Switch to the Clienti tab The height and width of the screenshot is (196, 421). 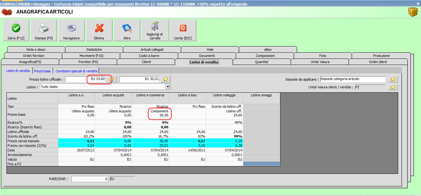pyautogui.click(x=146, y=62)
